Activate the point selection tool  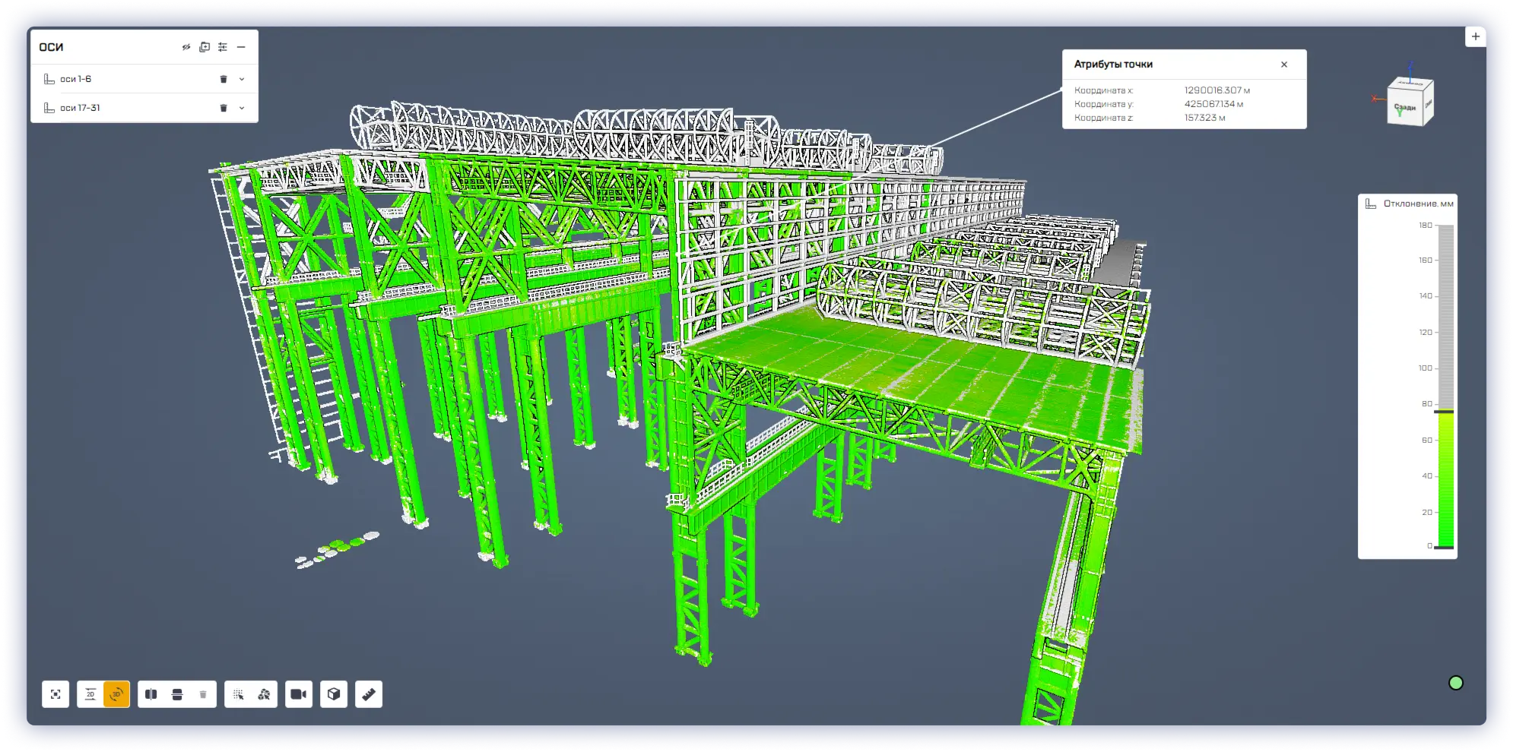click(238, 694)
